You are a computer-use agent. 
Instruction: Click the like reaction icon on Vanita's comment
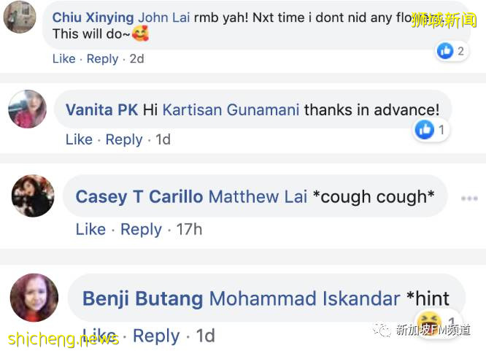coord(424,130)
